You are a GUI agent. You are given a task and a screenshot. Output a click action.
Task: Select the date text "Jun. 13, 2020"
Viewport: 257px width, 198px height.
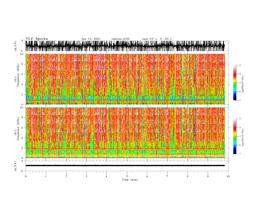click(91, 39)
